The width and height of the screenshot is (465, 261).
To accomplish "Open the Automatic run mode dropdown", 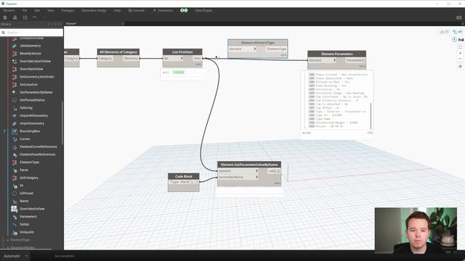I will coord(15,256).
